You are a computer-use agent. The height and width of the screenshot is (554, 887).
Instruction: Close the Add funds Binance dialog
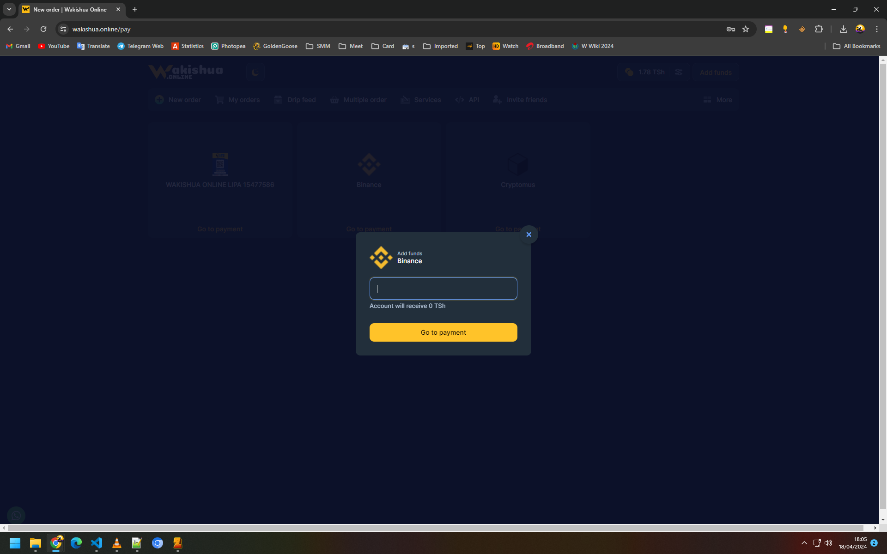coord(529,235)
